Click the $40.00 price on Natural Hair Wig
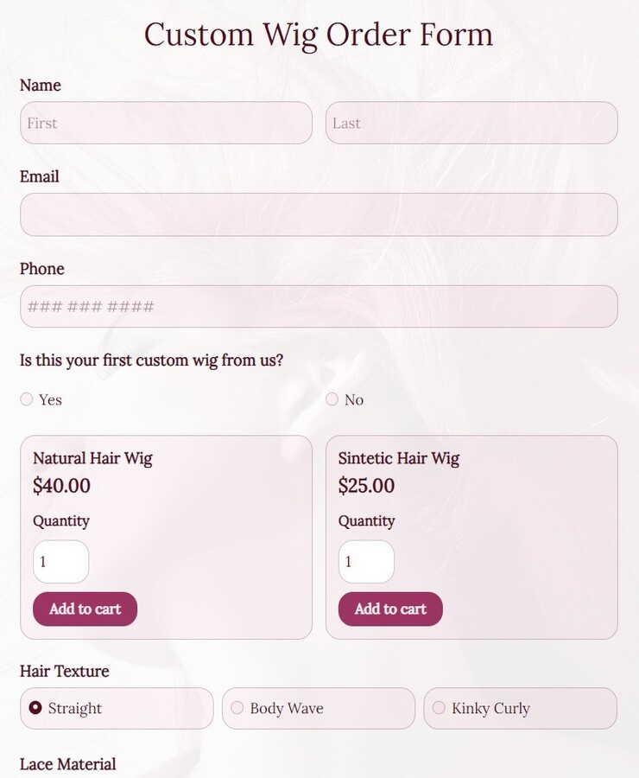Screen dimensions: 639x778 point(60,486)
